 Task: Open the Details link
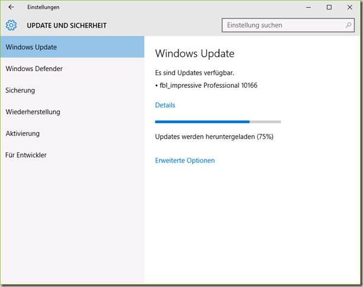point(165,105)
